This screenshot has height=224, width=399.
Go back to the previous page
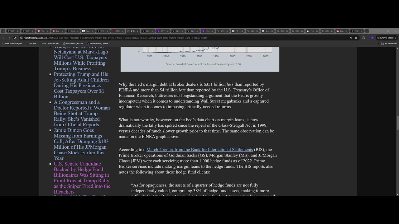pyautogui.click(x=3, y=38)
